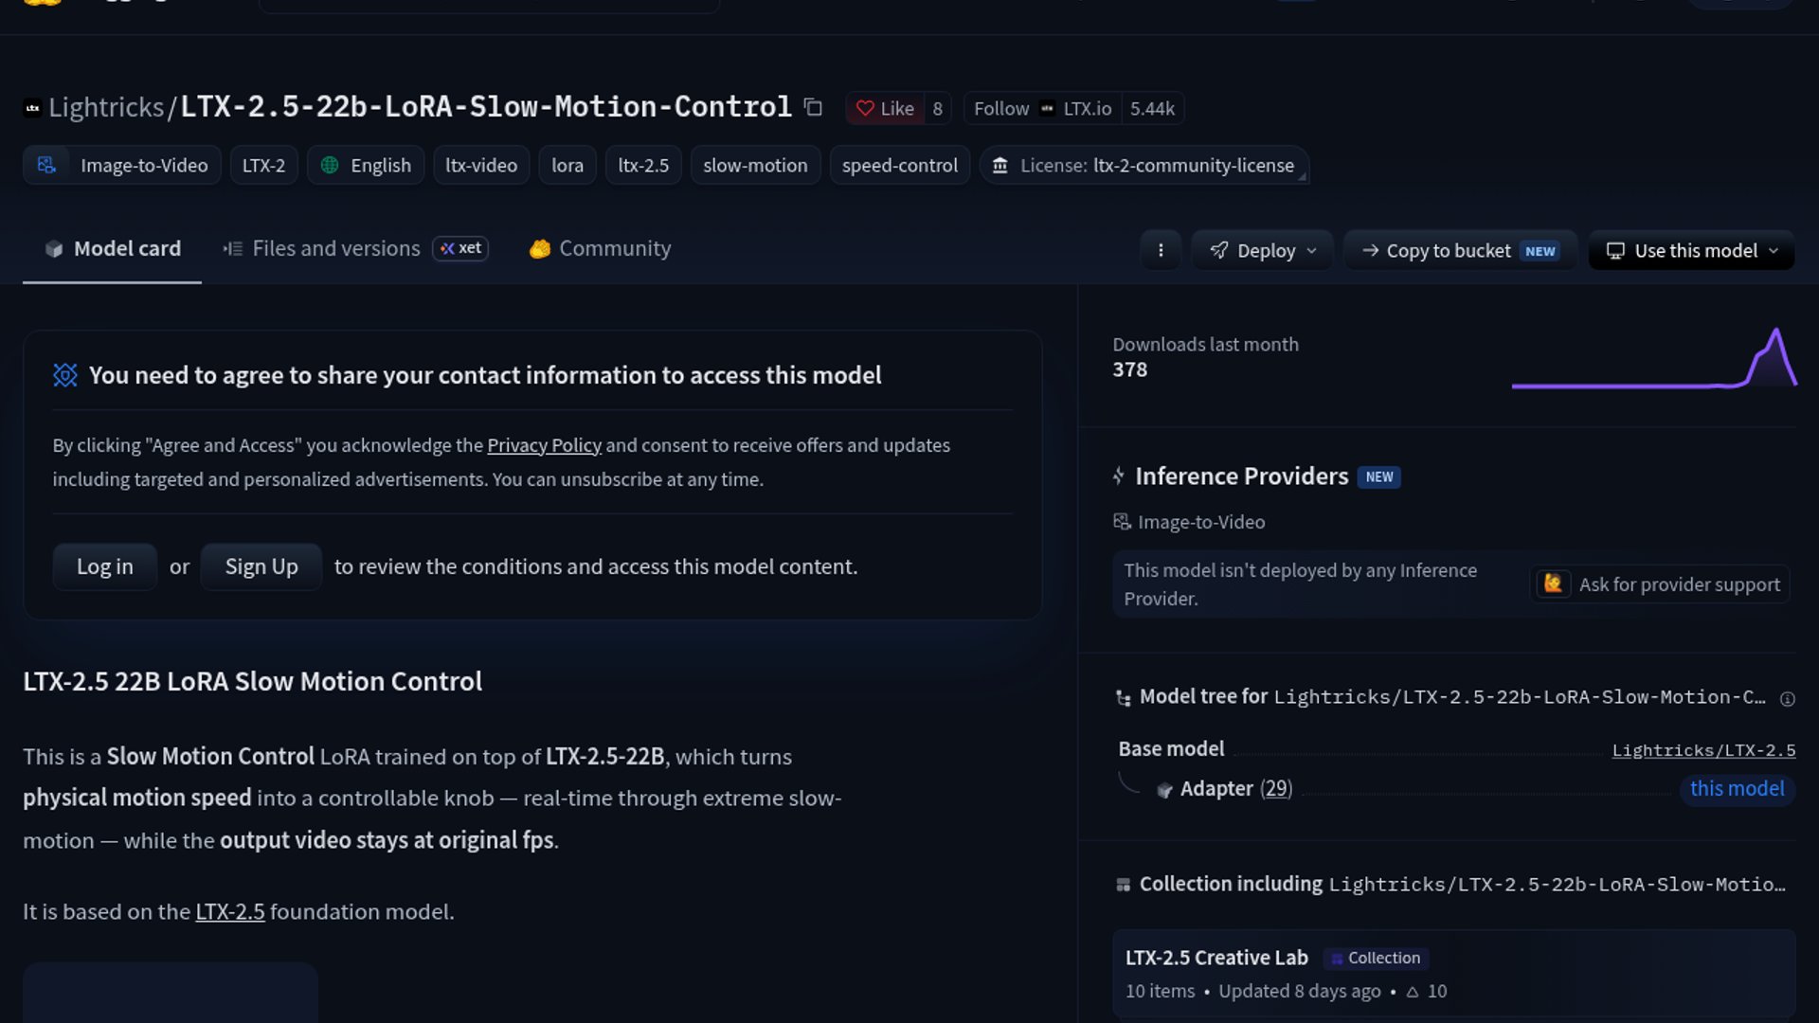Follow the LTX.io organization

(x=1042, y=108)
